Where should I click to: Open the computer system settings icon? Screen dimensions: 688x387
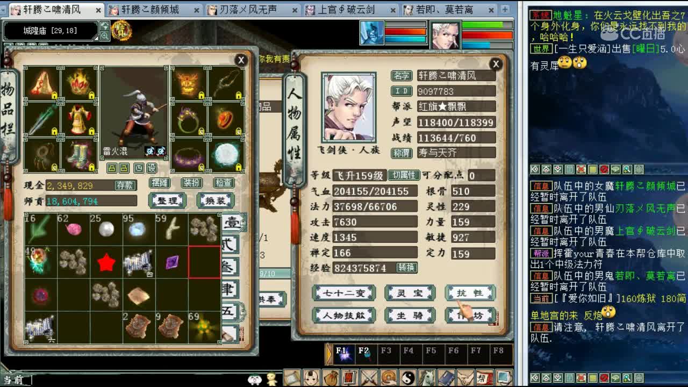(x=504, y=377)
